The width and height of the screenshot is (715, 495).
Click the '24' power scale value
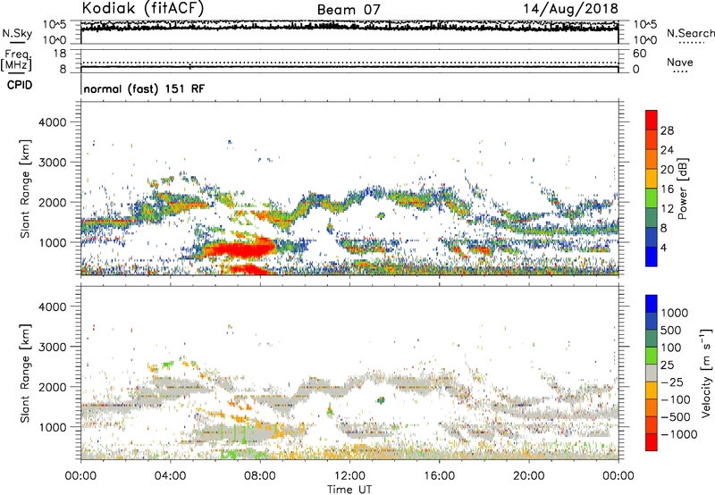(x=667, y=150)
